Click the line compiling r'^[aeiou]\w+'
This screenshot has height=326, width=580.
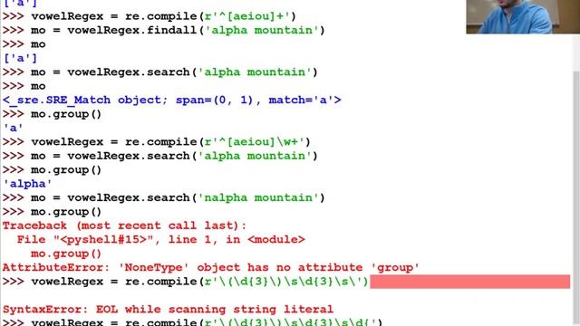[156, 142]
